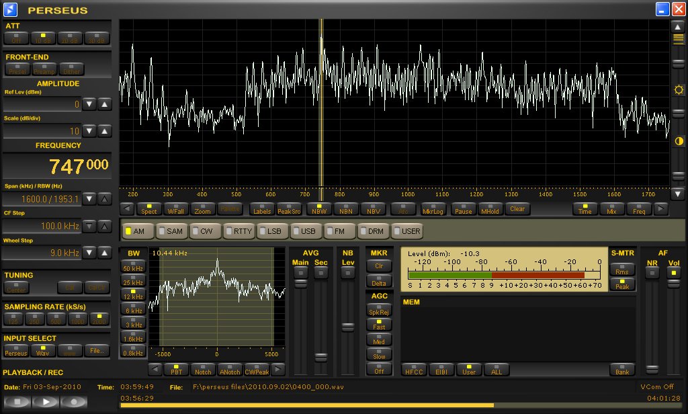This screenshot has width=688, height=414.
Task: Click the filter passband spectrum display
Action: 217,297
